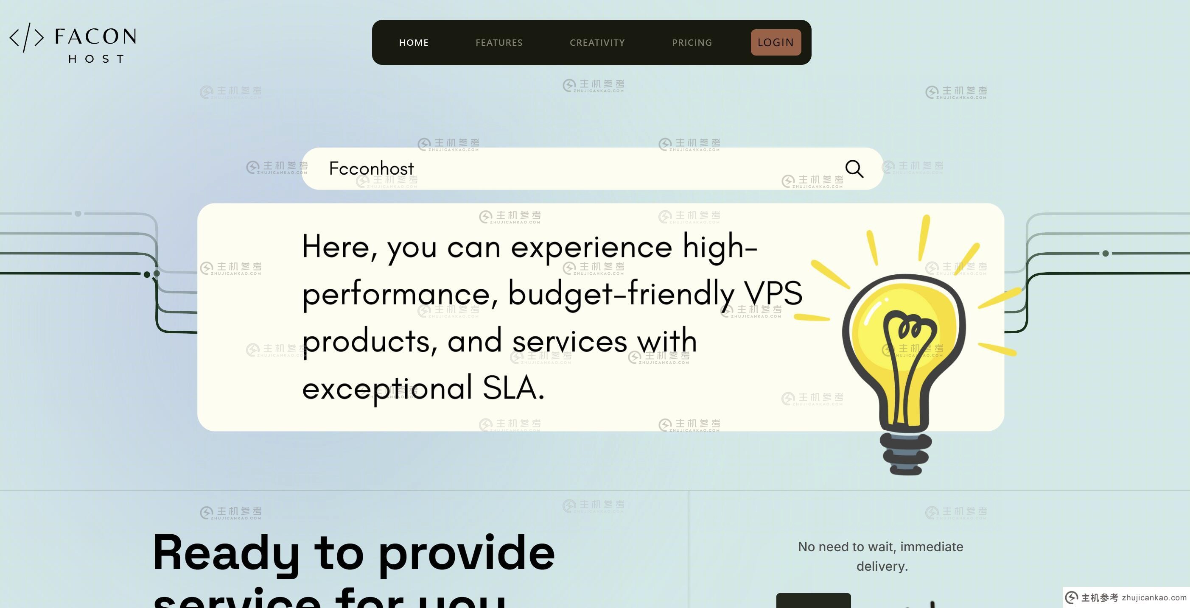Select the FEATURES menu tab

point(499,43)
